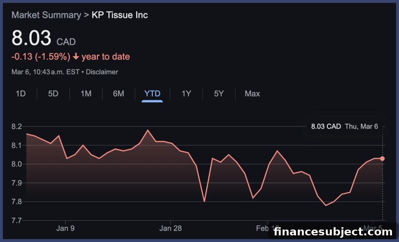Image resolution: width=399 pixels, height=242 pixels.
Task: Click the 7.8 y-axis label
Action: tap(16, 202)
